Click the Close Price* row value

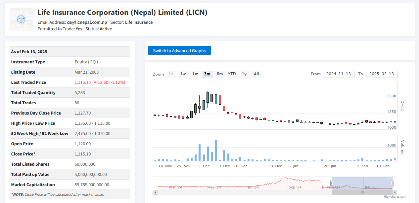coord(83,154)
